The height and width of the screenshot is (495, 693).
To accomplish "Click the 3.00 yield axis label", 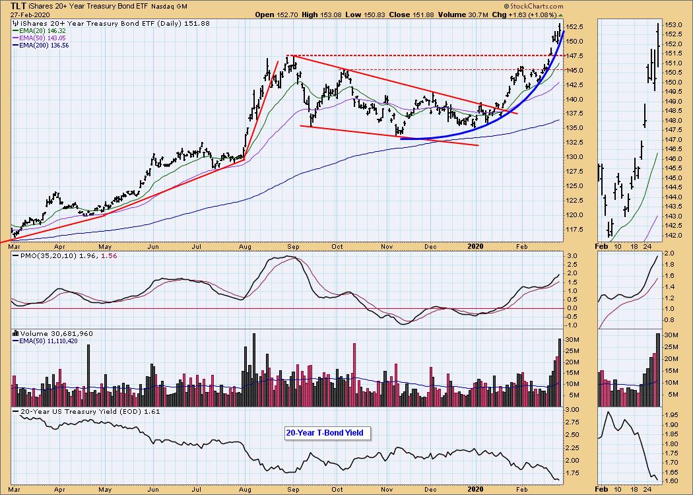I will pyautogui.click(x=574, y=410).
